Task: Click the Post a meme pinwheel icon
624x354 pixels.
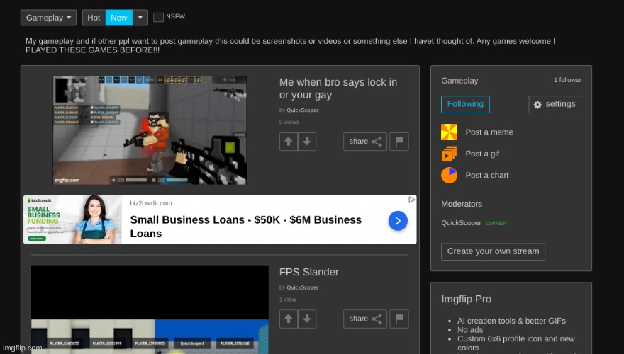Action: click(450, 132)
